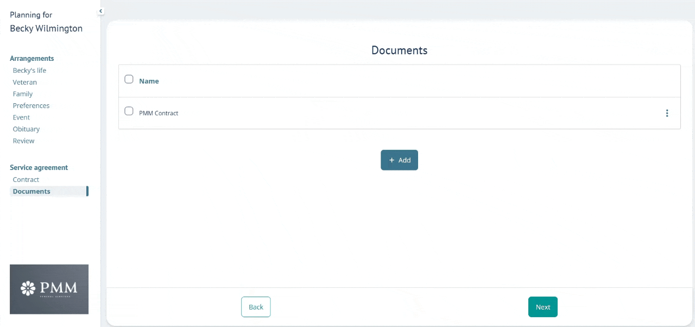
Task: Click the Service agreement heading
Action: pos(39,168)
